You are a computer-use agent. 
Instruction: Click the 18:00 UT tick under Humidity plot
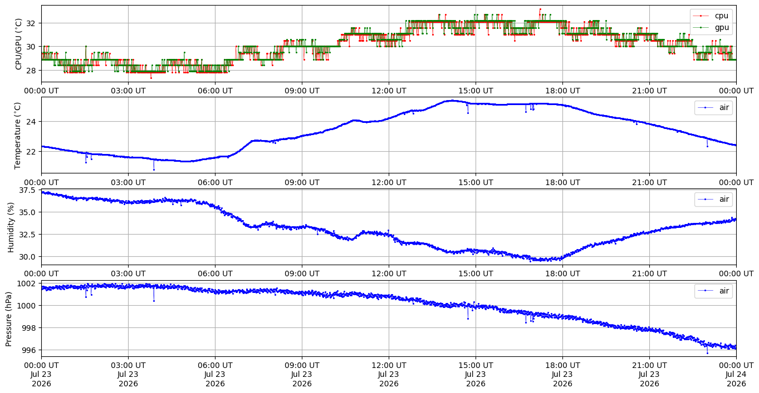click(562, 274)
